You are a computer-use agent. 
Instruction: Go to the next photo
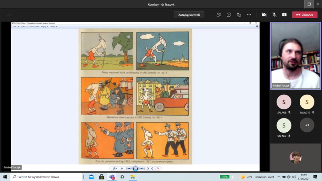(142, 168)
